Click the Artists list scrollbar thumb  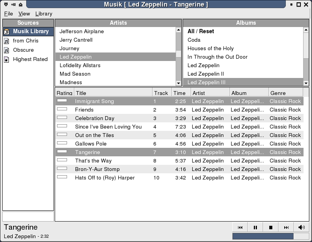tap(178, 54)
